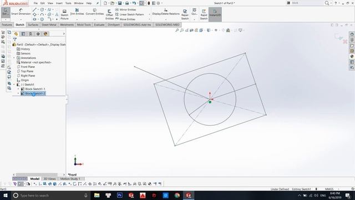This screenshot has width=355, height=200.
Task: Open the File menu
Action: click(35, 3)
